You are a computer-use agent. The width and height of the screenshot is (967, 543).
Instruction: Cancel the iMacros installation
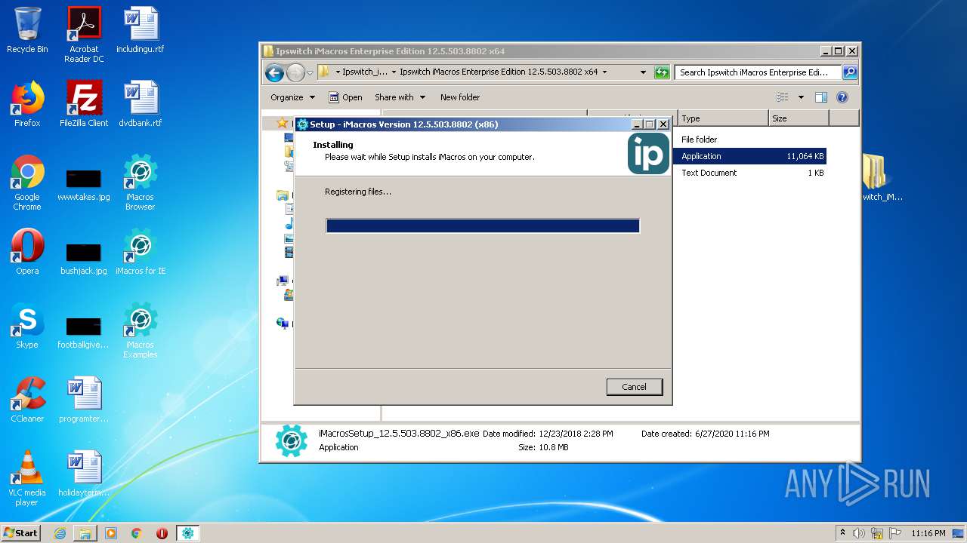[x=635, y=387]
